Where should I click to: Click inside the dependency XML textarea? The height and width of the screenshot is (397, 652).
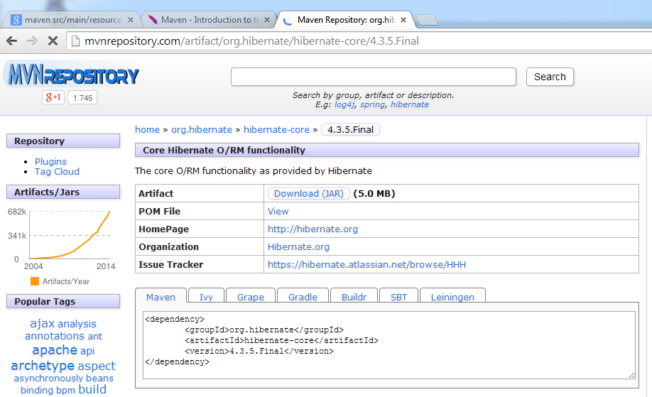pyautogui.click(x=389, y=345)
